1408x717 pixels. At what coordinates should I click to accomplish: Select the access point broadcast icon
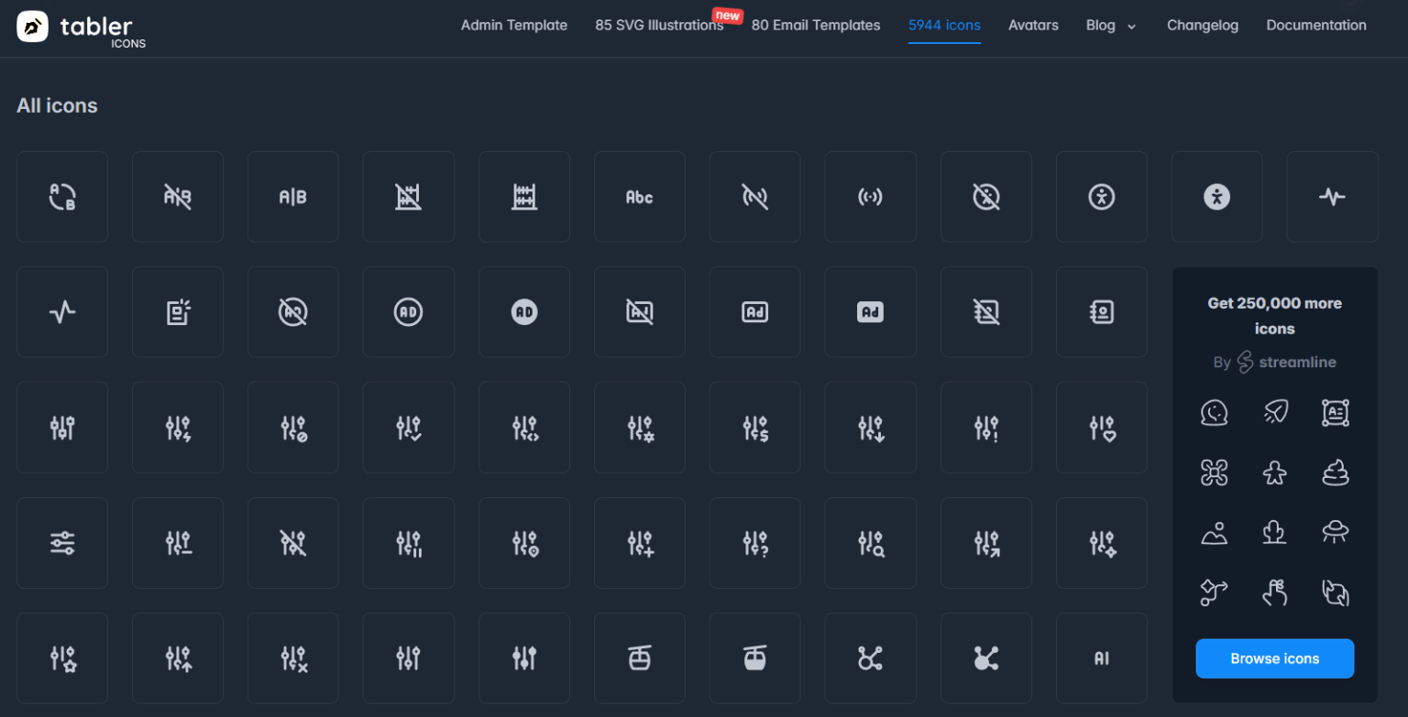point(871,197)
